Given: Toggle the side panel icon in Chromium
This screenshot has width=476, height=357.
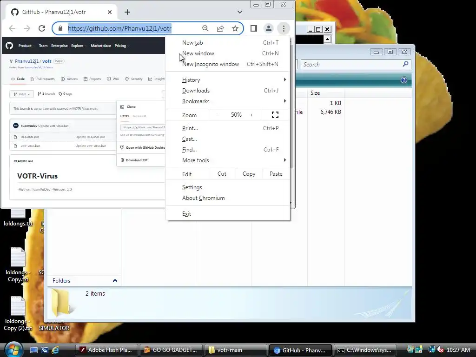Looking at the screenshot, I should pyautogui.click(x=254, y=28).
